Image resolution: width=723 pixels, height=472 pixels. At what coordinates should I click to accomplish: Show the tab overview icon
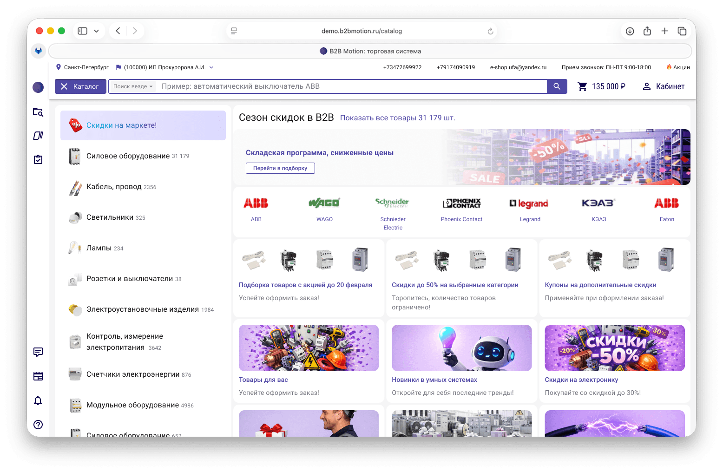coord(682,31)
